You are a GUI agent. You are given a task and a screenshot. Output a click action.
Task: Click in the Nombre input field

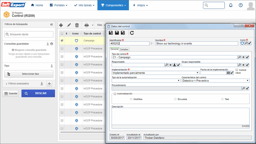196,43
